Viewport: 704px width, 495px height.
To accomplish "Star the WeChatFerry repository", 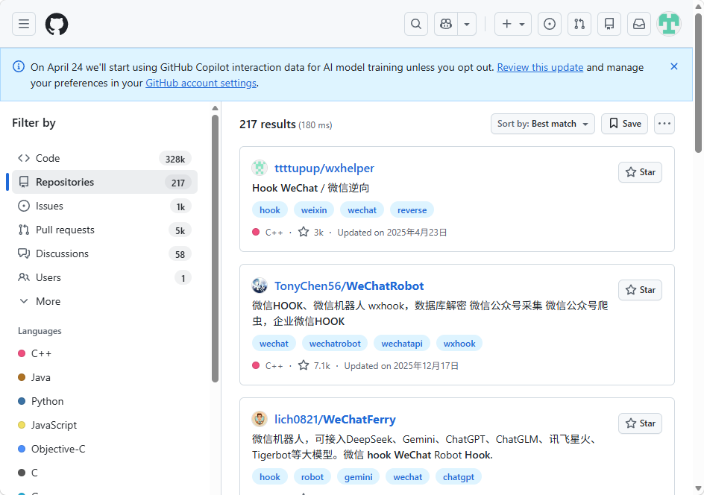I will coord(641,423).
